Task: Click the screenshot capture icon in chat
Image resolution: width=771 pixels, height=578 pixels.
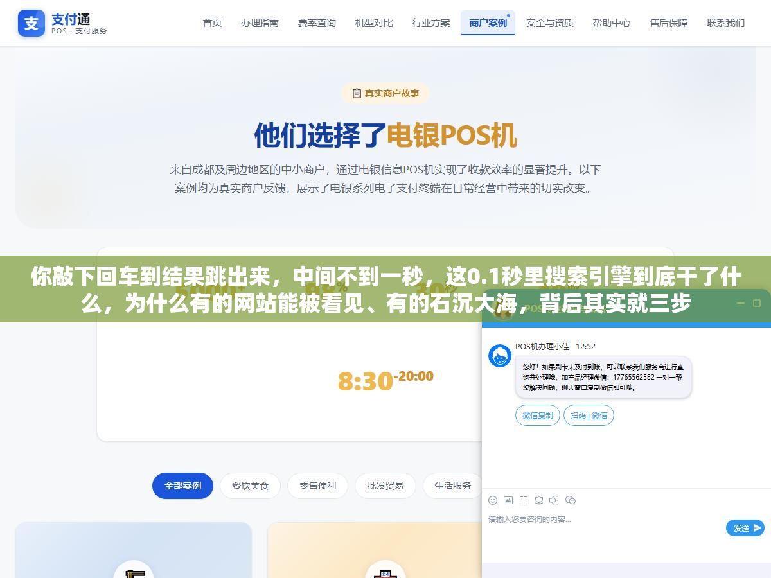Action: 524,500
